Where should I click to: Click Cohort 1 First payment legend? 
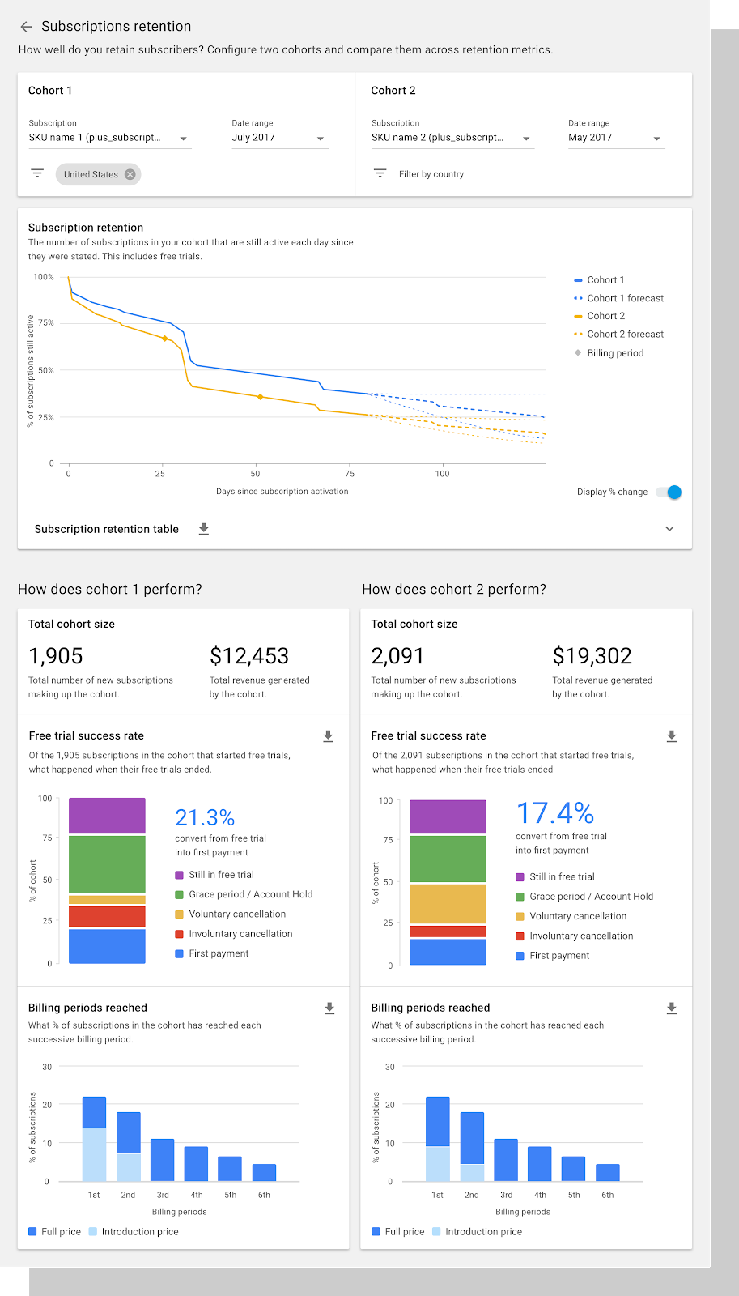(x=212, y=953)
